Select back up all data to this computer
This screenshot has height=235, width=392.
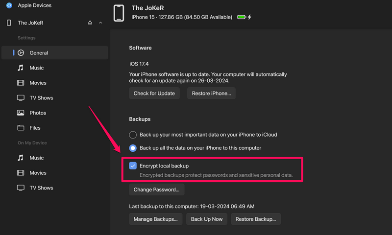(133, 148)
